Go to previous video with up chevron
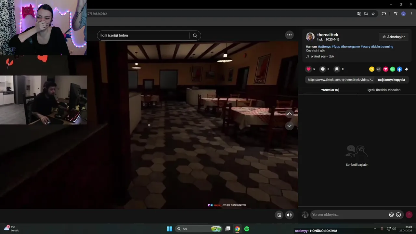 pos(289,113)
